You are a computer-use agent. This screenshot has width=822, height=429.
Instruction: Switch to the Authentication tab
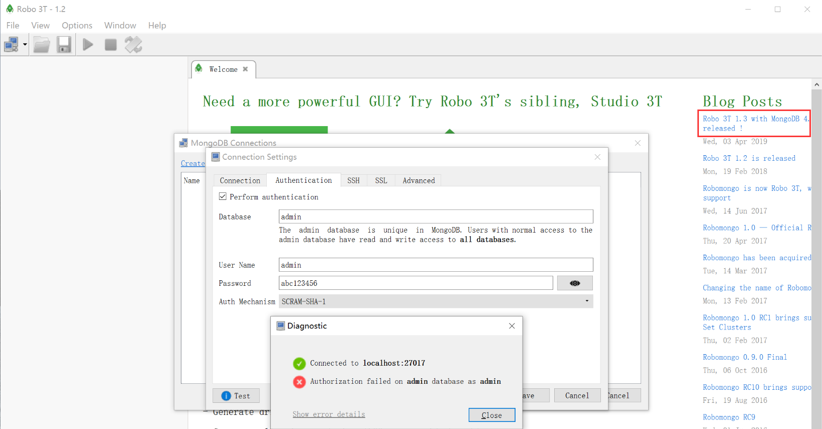(303, 180)
